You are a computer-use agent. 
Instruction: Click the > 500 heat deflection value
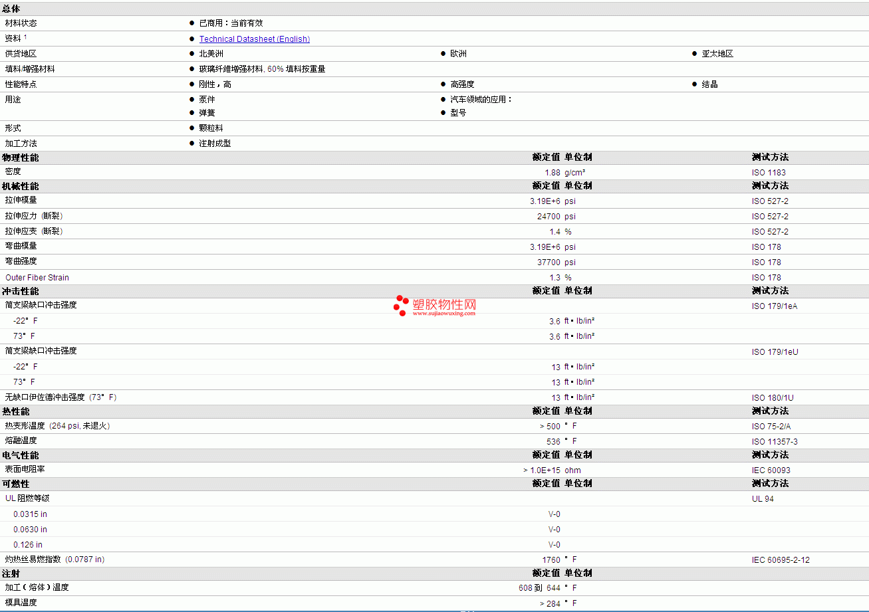pos(550,427)
